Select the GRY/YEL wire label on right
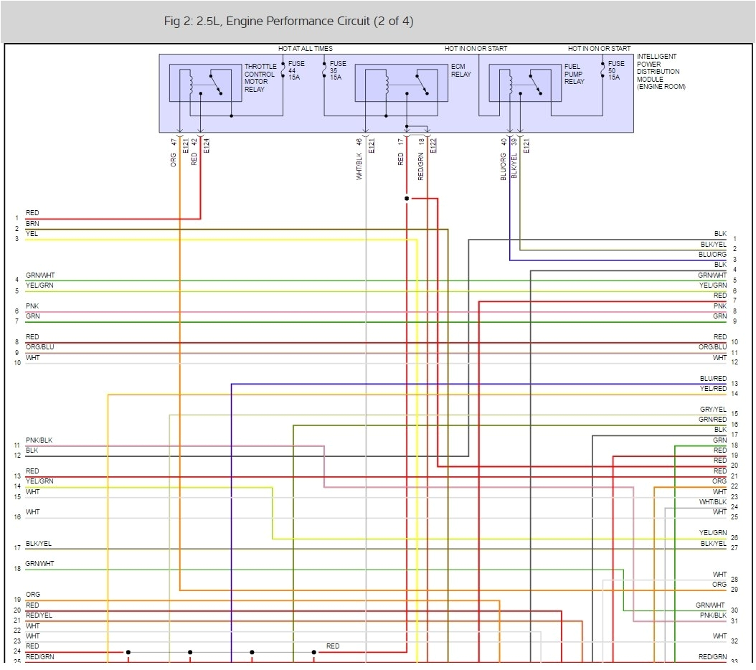Screen dimensions: 756x670 coord(713,410)
